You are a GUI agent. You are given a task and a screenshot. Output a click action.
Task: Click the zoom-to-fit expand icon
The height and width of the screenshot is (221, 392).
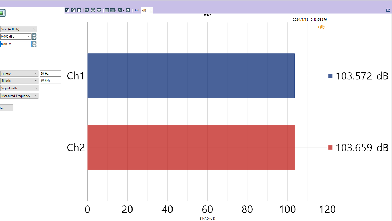[x=99, y=10]
